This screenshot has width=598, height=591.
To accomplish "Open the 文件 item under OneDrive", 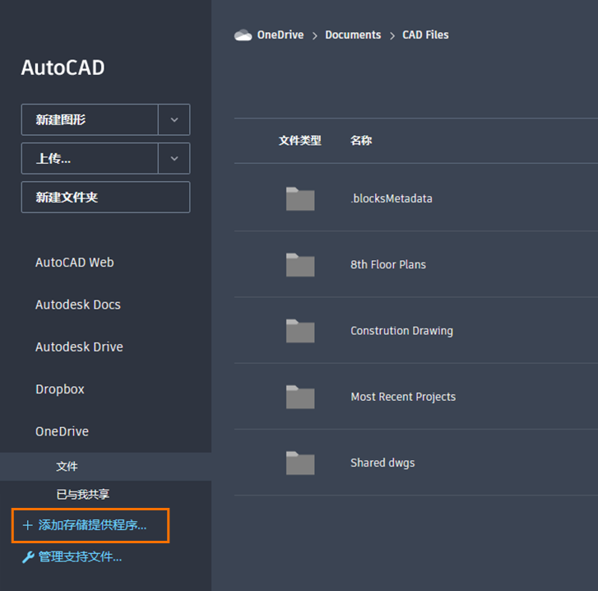I will click(x=105, y=467).
